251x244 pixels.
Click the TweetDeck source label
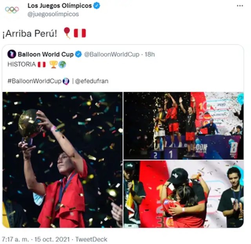point(91,239)
